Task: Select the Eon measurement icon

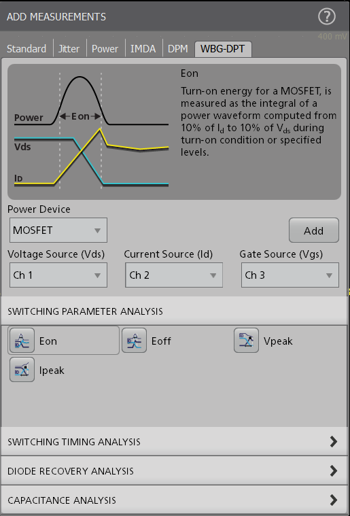Action: pyautogui.click(x=22, y=341)
